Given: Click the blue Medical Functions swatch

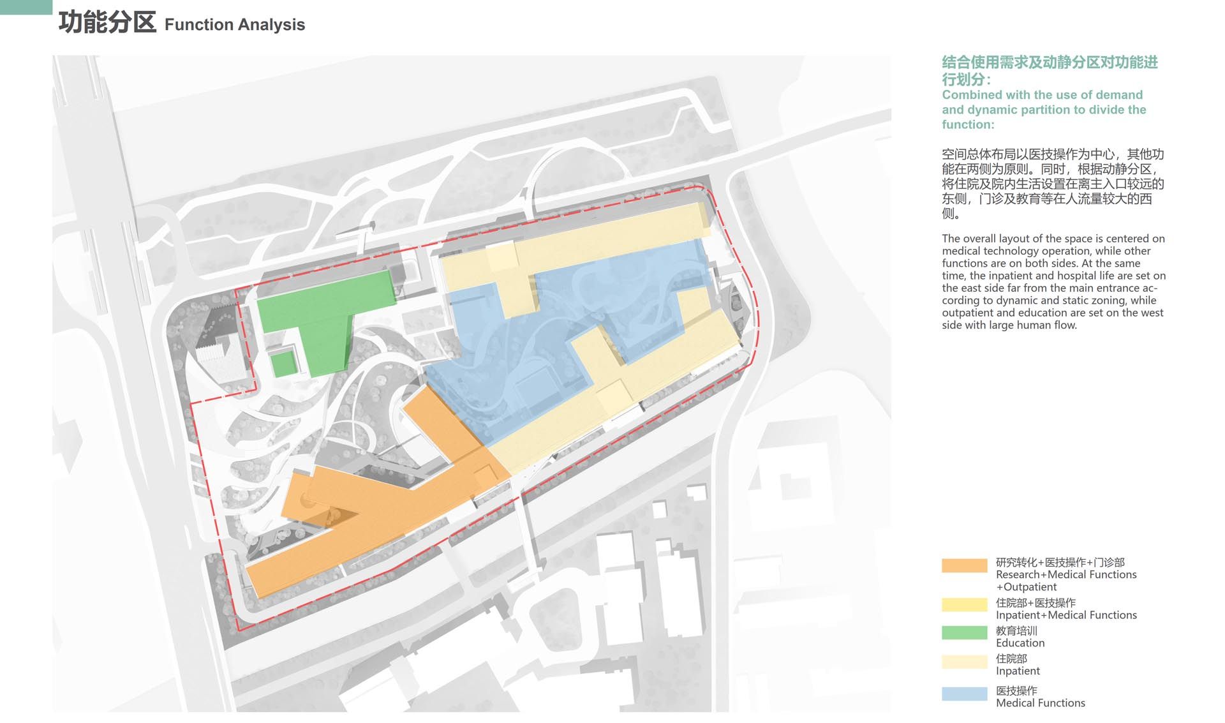Looking at the screenshot, I should coord(964,694).
